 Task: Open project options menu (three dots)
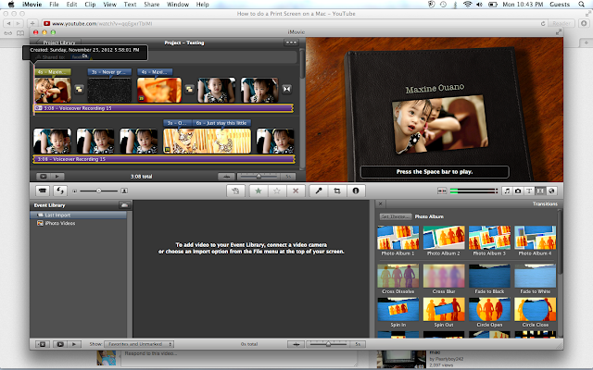[x=291, y=43]
